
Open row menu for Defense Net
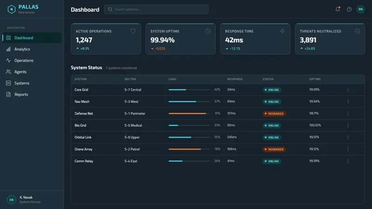point(348,113)
